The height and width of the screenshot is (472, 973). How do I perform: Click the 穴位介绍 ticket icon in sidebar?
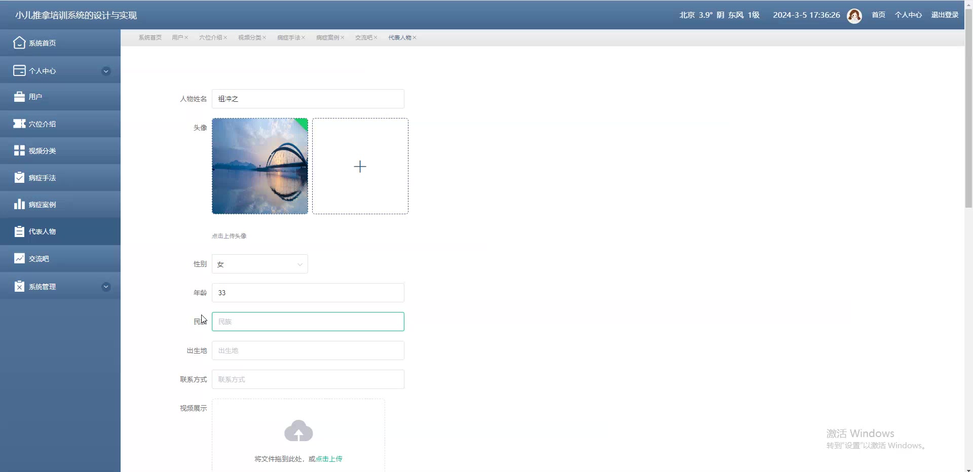tap(19, 124)
